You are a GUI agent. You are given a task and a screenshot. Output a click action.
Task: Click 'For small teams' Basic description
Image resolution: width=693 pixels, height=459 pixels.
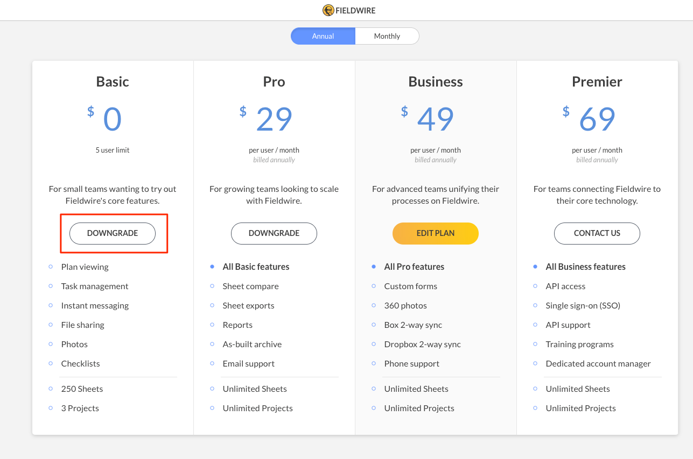[x=113, y=195]
